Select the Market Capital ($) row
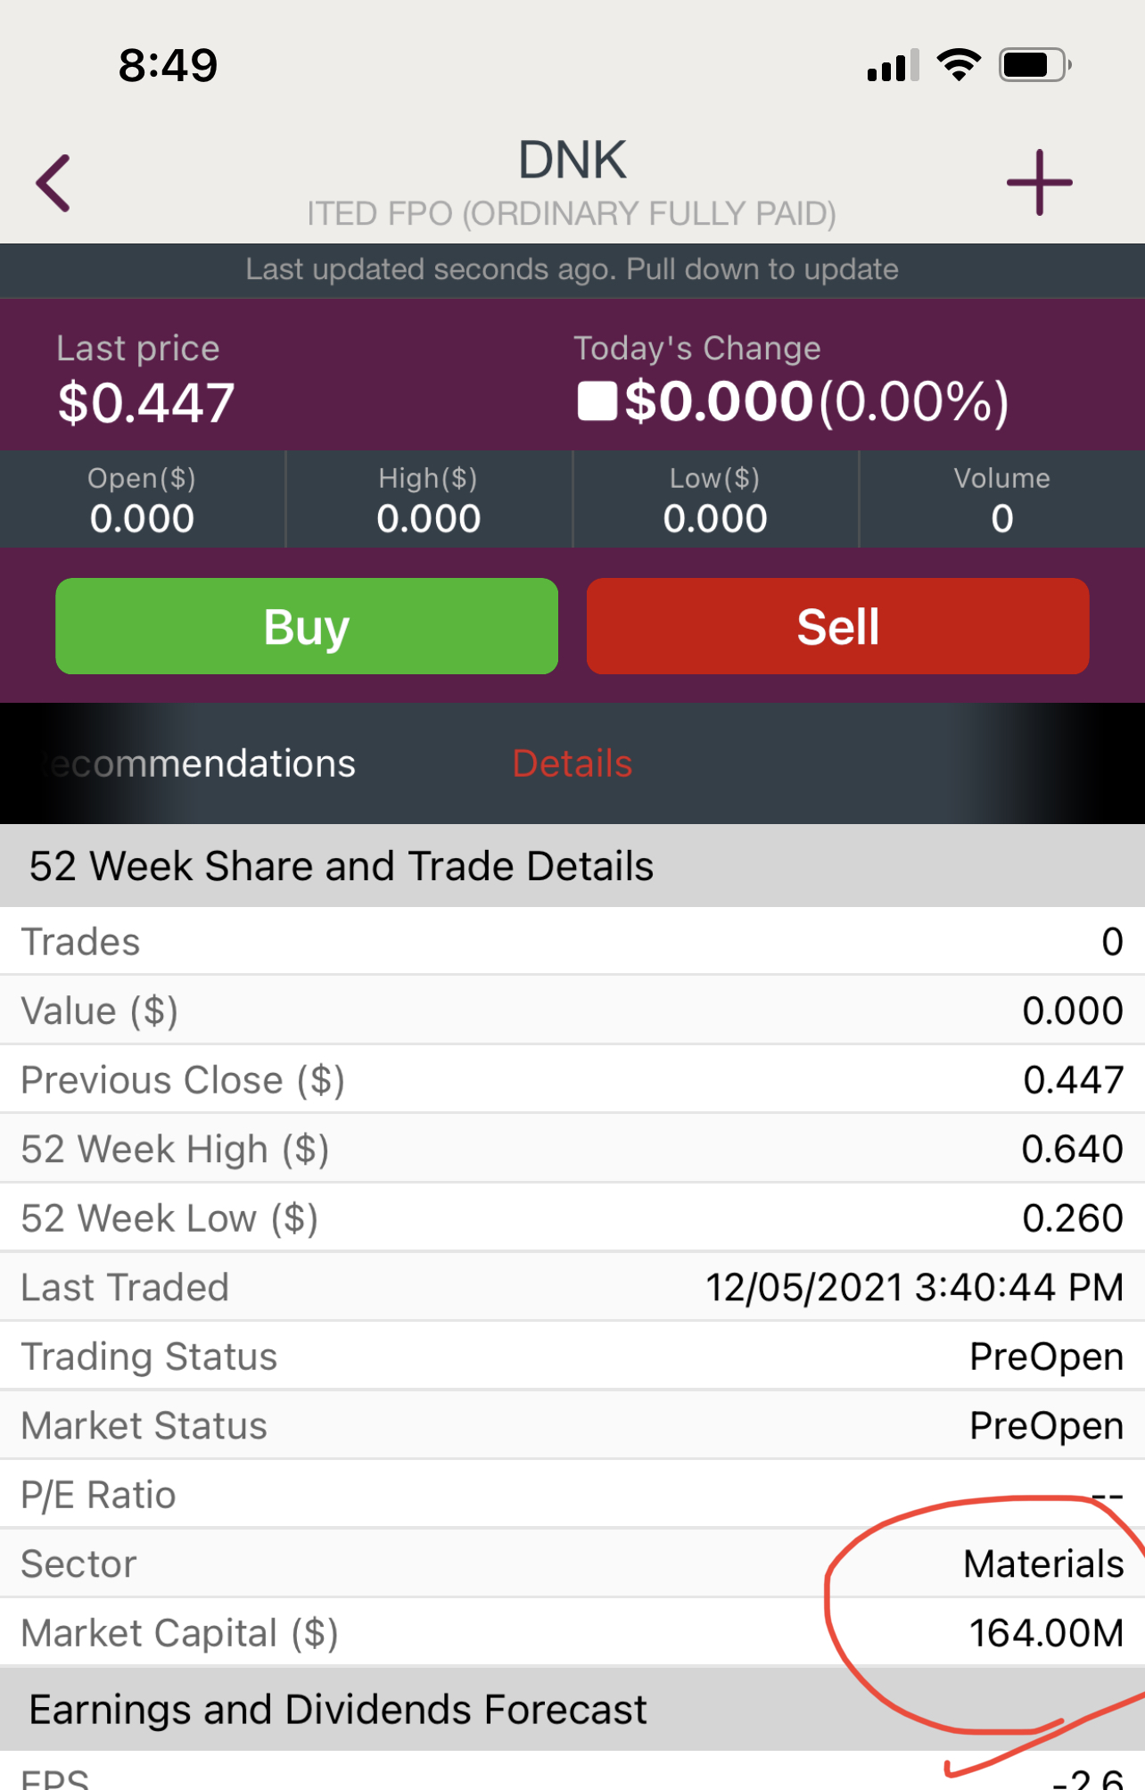The width and height of the screenshot is (1145, 1790). pyautogui.click(x=572, y=1632)
